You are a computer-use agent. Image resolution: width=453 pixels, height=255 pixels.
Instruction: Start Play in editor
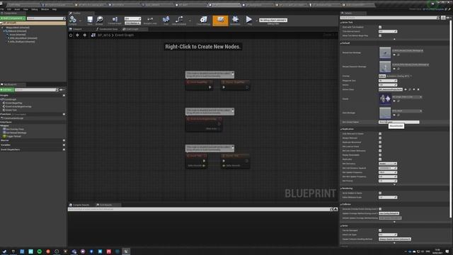[x=249, y=20]
